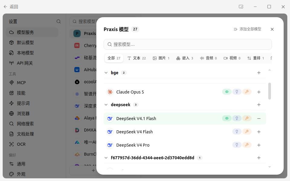This screenshot has width=290, height=181.
Task: Add Claude Opus 5 model
Action: [259, 92]
